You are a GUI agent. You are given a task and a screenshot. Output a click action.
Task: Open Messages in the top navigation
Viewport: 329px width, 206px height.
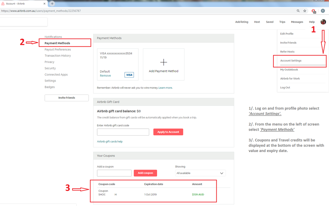pyautogui.click(x=297, y=22)
